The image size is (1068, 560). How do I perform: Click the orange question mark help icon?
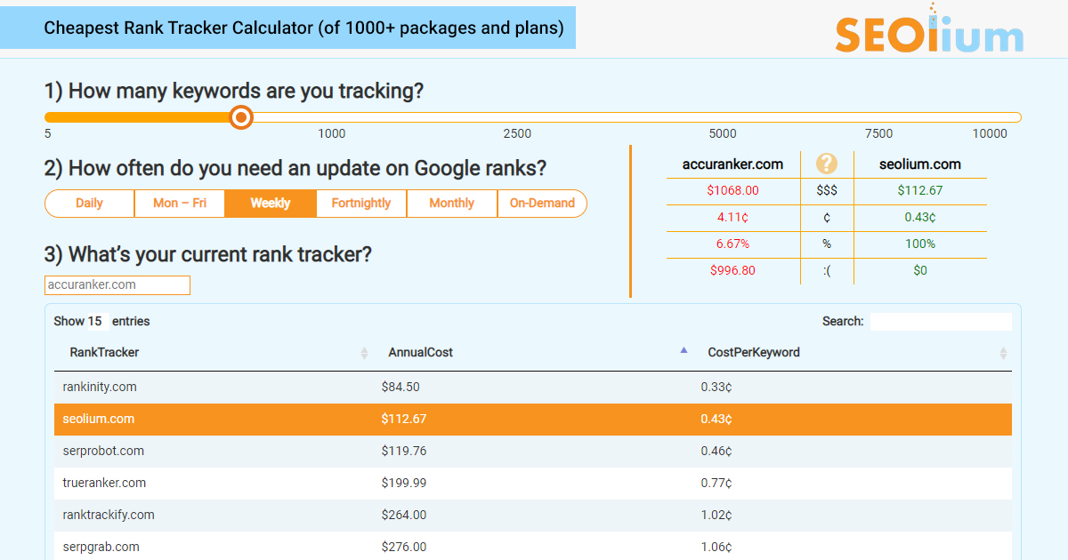(x=827, y=164)
